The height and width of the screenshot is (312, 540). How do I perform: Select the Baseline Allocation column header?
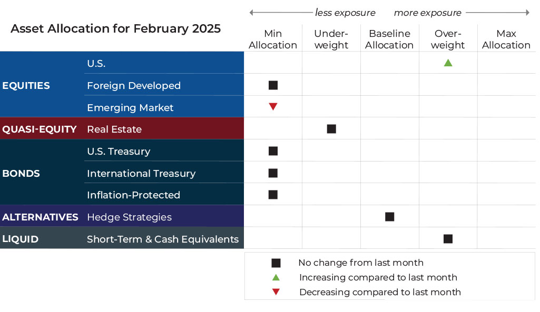(389, 39)
